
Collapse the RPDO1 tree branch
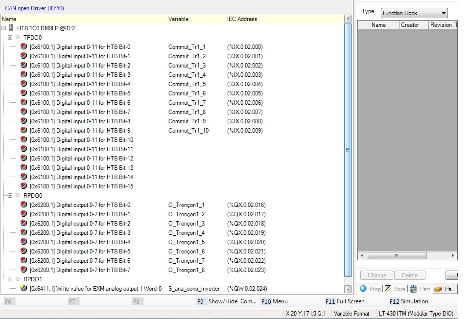[11, 279]
